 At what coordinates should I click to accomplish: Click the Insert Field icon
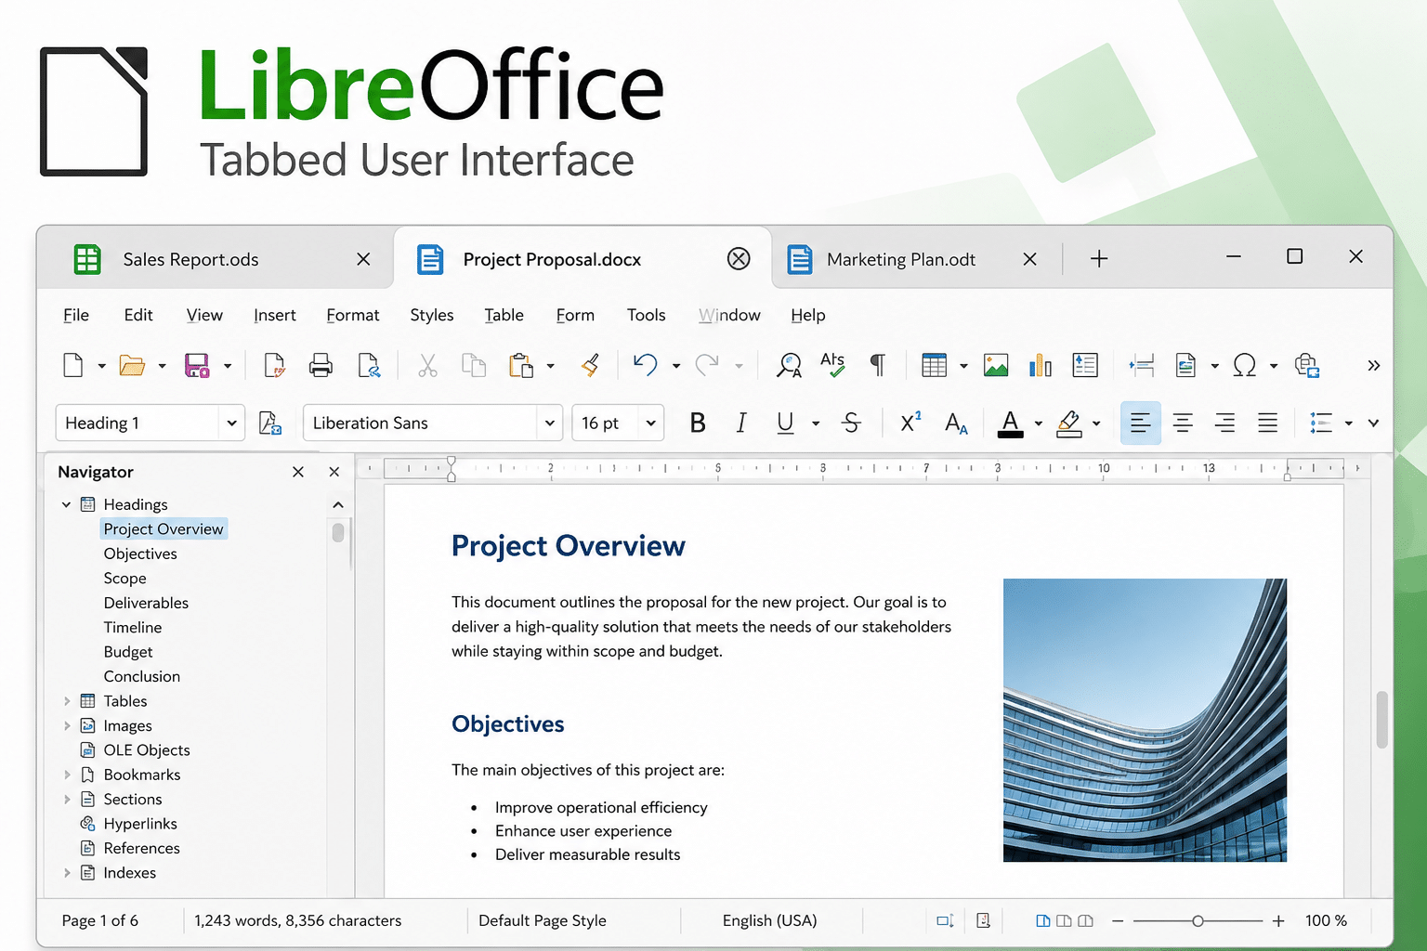1185,365
